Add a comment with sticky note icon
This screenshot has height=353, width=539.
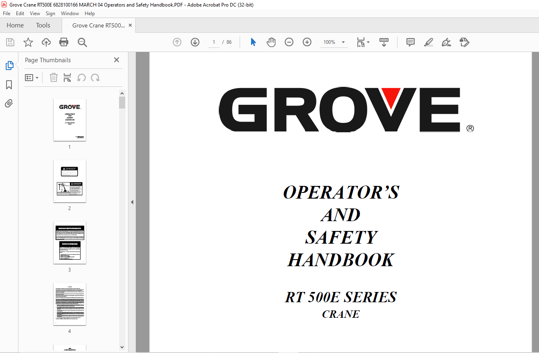[411, 42]
